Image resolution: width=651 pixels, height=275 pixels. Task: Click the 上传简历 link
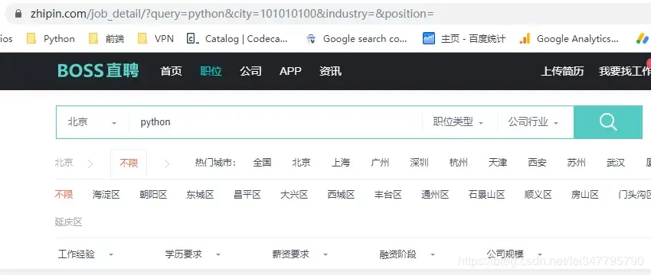[x=563, y=71]
